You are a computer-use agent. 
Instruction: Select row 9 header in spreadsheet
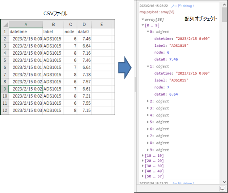tap(4, 89)
